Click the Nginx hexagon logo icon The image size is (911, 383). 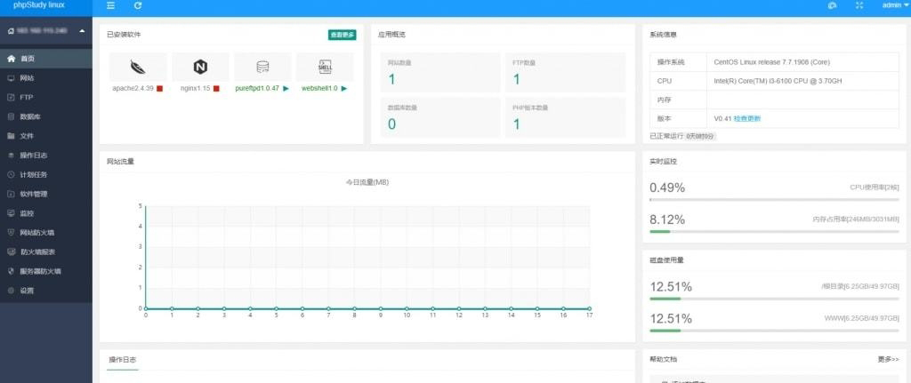tap(200, 67)
